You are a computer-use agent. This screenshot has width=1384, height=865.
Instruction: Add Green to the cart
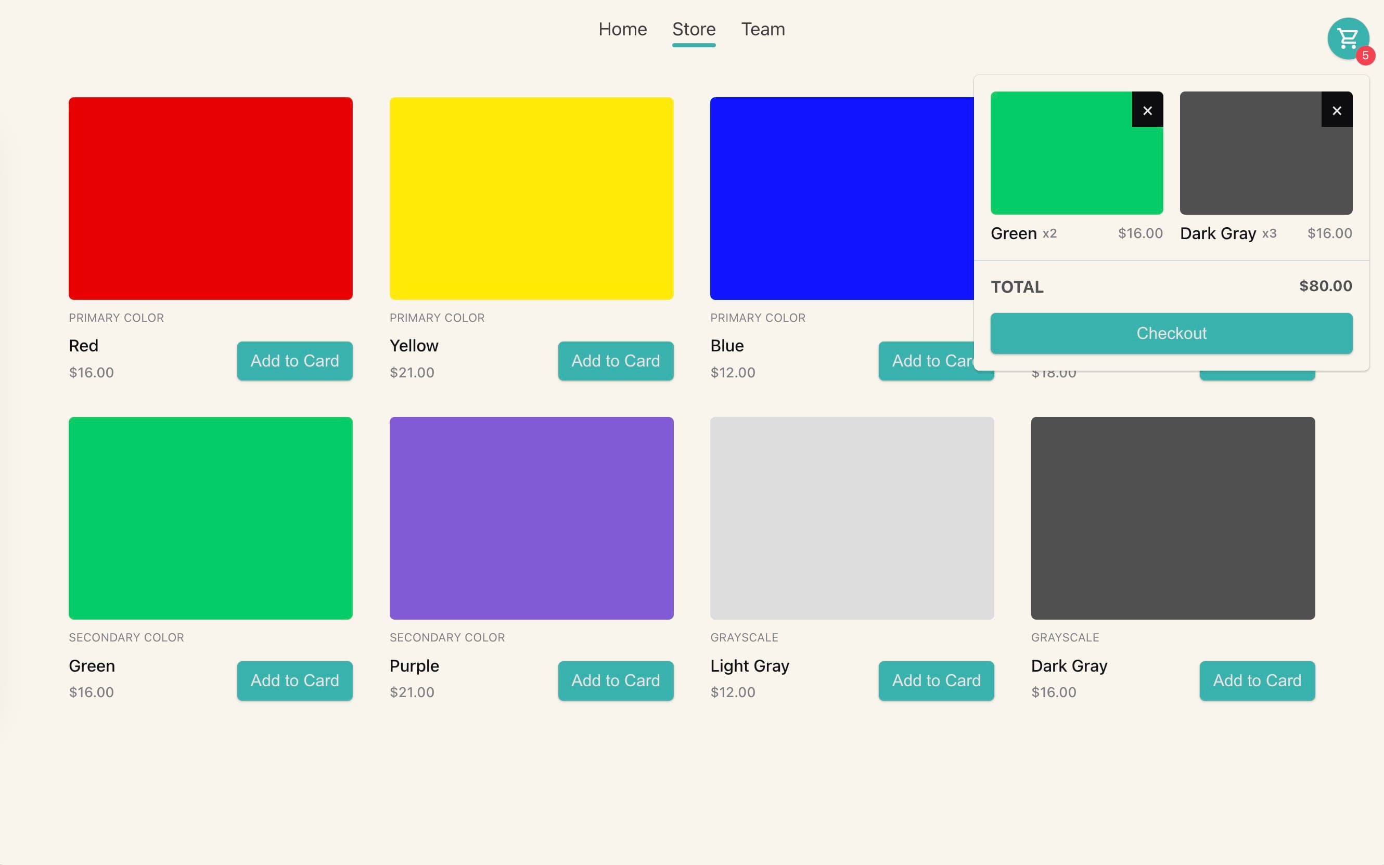[294, 680]
